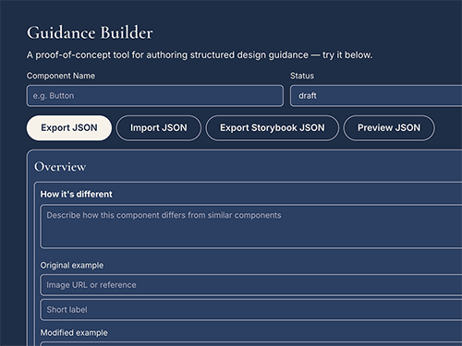Viewport: 462px width, 346px height.
Task: Open Preview JSON
Action: pos(389,128)
